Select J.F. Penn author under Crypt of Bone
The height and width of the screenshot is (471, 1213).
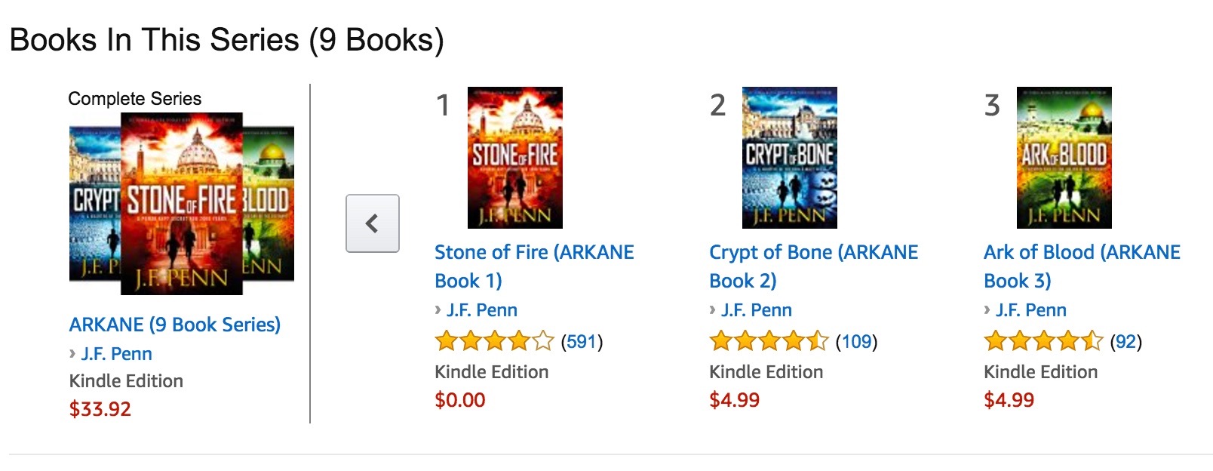coord(756,310)
